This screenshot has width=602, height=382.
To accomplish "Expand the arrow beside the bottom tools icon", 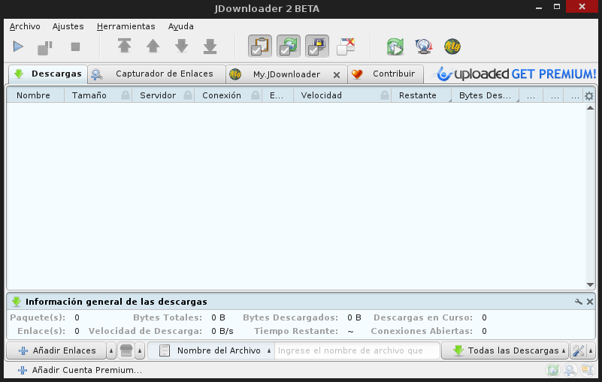I will pyautogui.click(x=591, y=351).
